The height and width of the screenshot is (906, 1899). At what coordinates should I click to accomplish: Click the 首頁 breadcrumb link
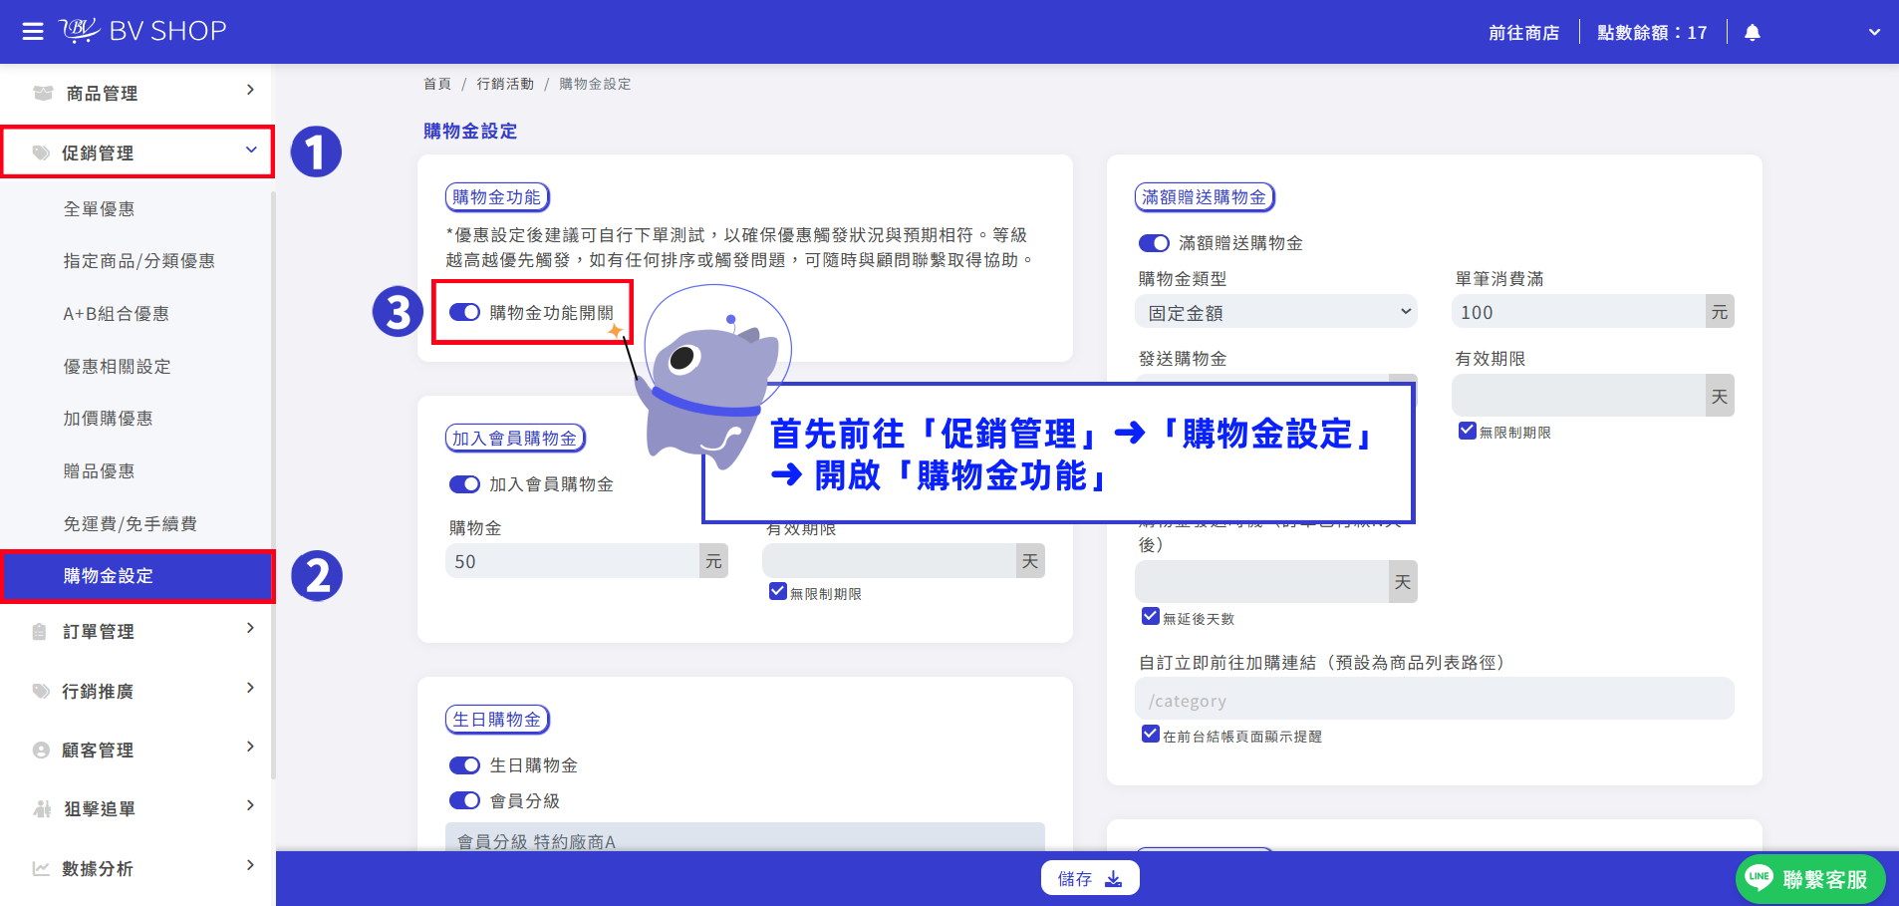point(437,84)
